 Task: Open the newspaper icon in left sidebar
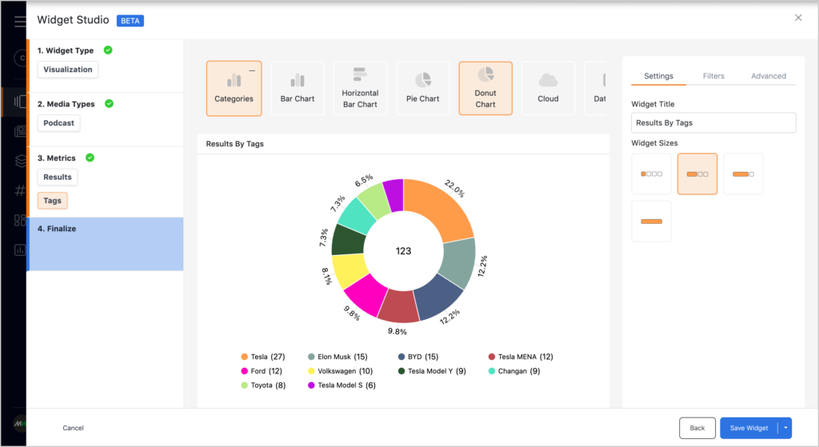click(20, 131)
